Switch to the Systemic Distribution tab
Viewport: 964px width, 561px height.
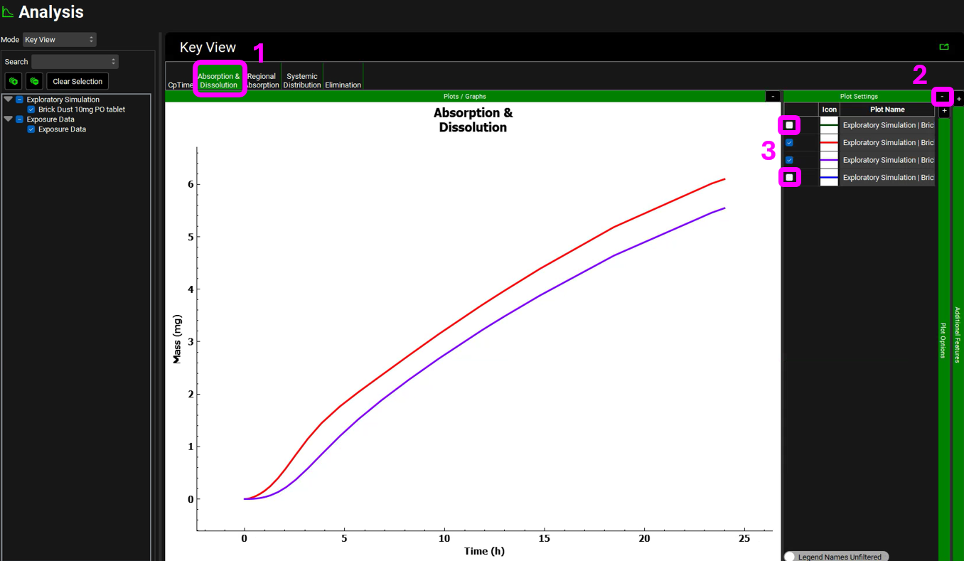click(302, 80)
